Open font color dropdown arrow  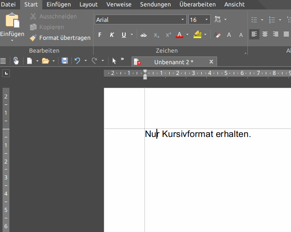point(187,35)
